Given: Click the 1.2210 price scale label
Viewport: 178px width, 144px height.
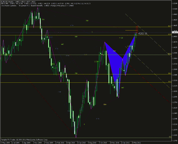Looking at the screenshot, I should pyautogui.click(x=175, y=124).
